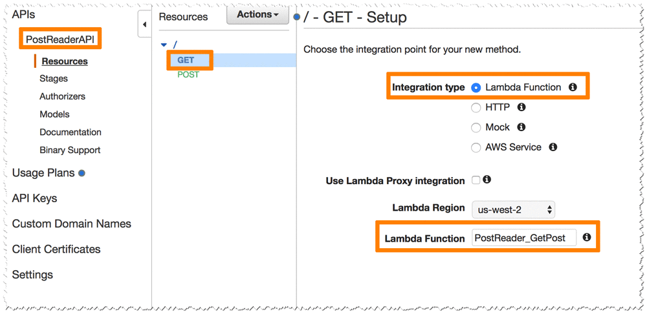The image size is (647, 314).
Task: Open the Actions dropdown menu
Action: (x=258, y=15)
